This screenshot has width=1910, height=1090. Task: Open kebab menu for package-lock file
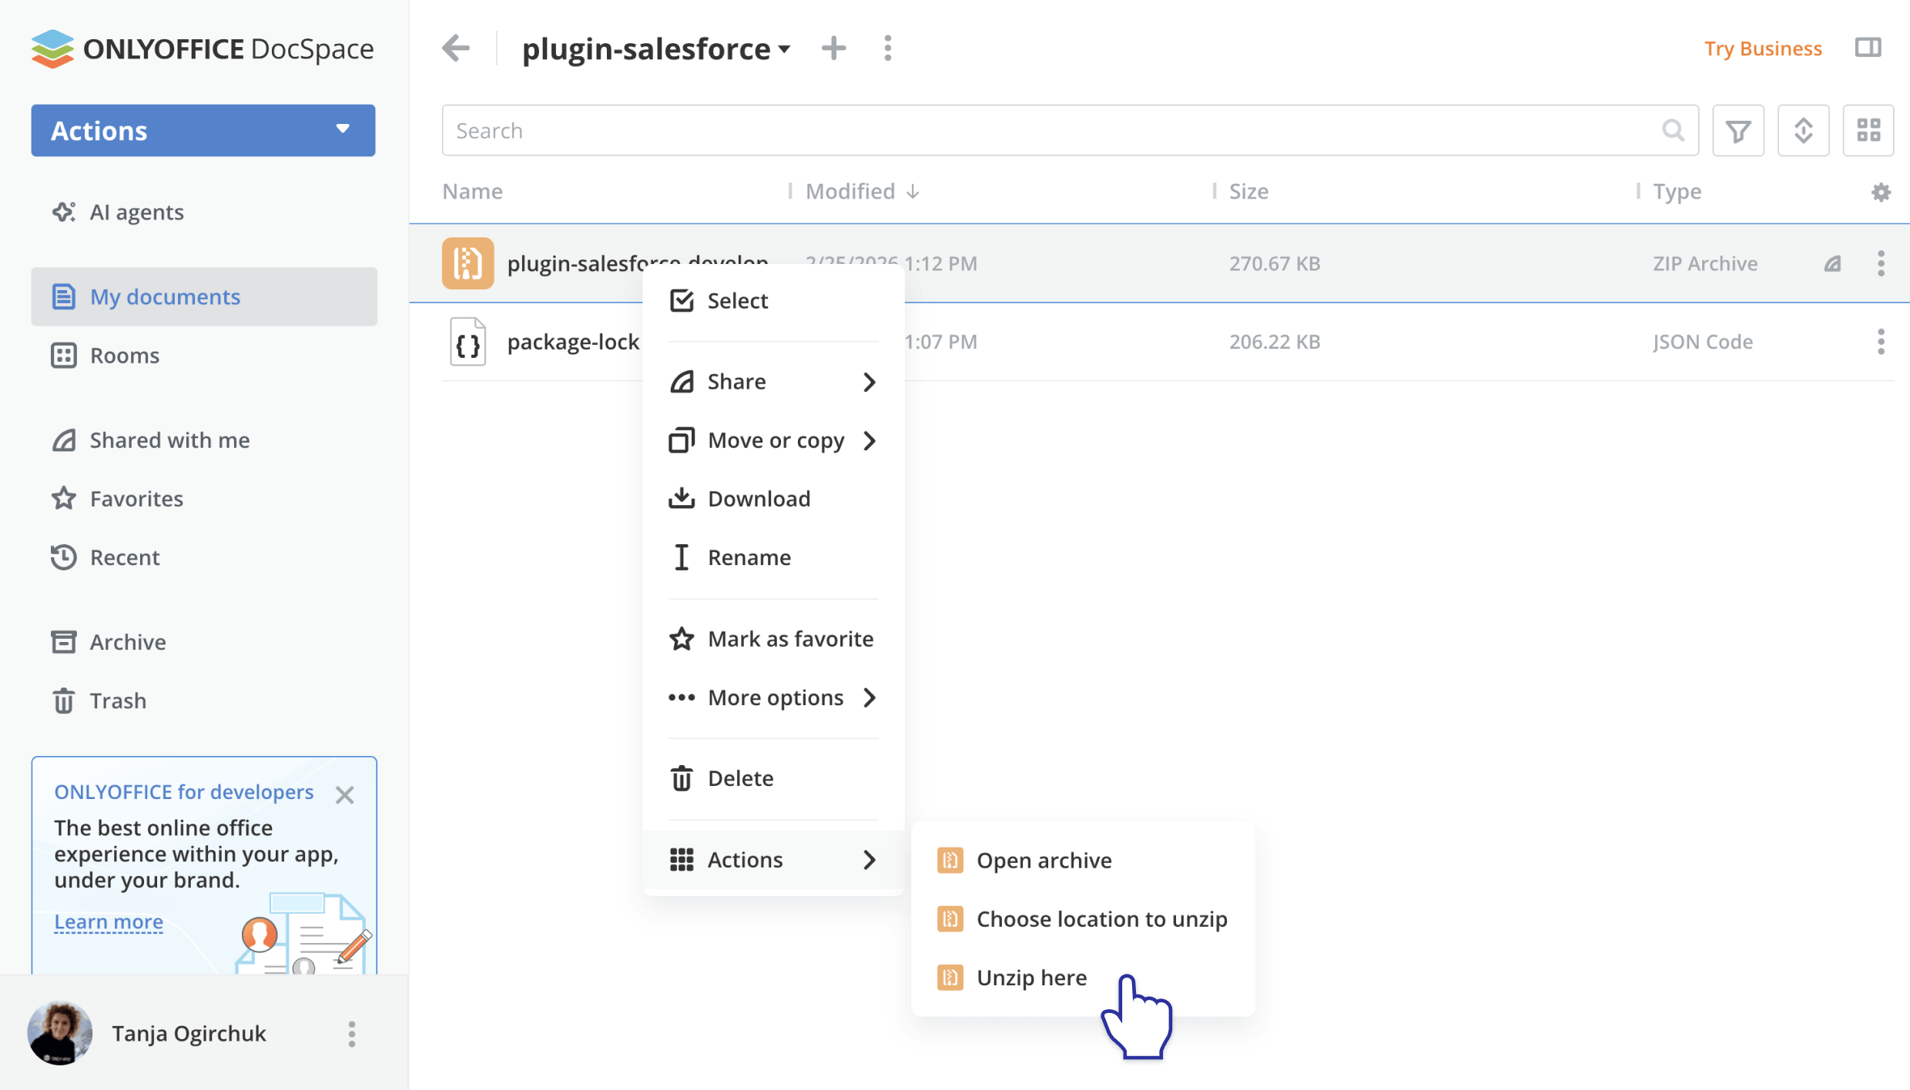click(1881, 342)
